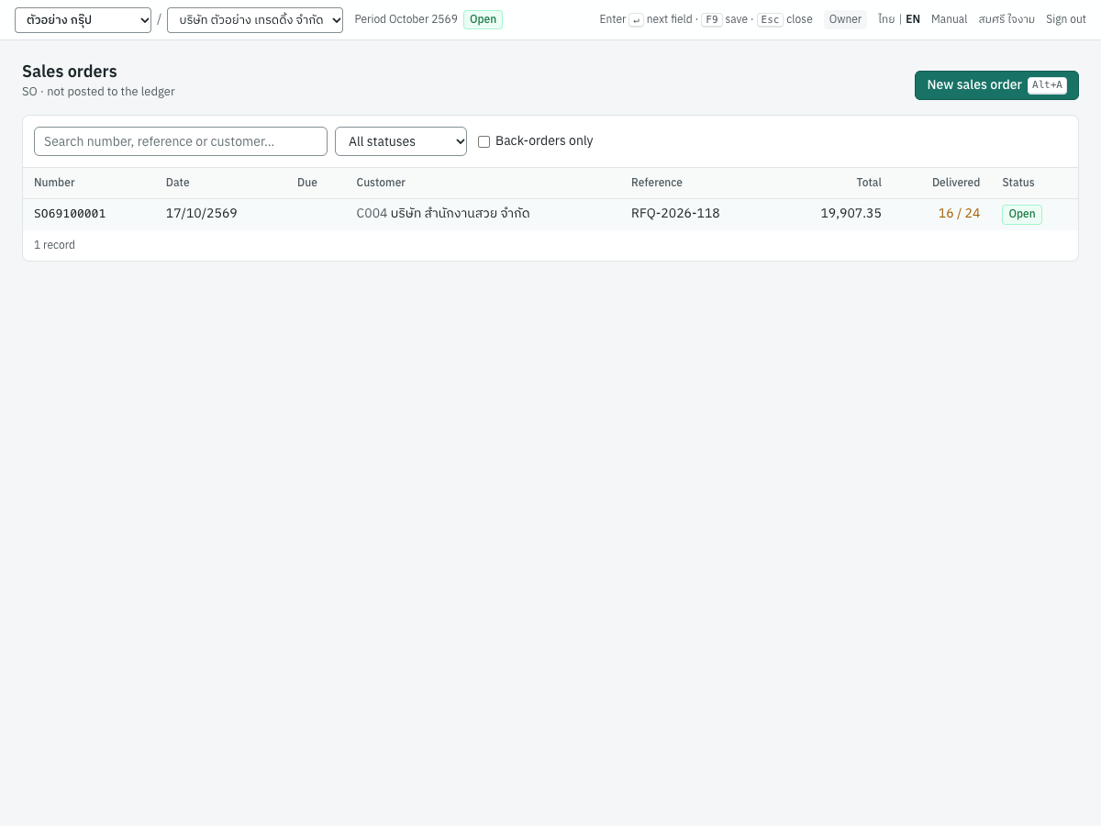
Task: Click the Date column header
Action: click(x=178, y=183)
